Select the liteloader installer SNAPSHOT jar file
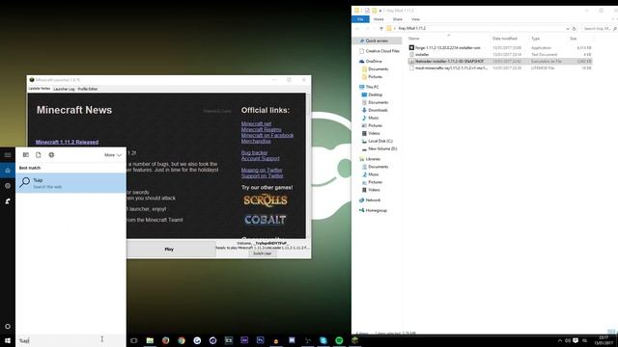This screenshot has height=347, width=618. click(500, 61)
